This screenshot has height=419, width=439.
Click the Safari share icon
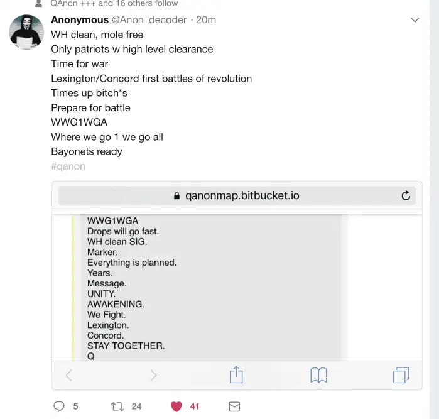[x=236, y=375]
